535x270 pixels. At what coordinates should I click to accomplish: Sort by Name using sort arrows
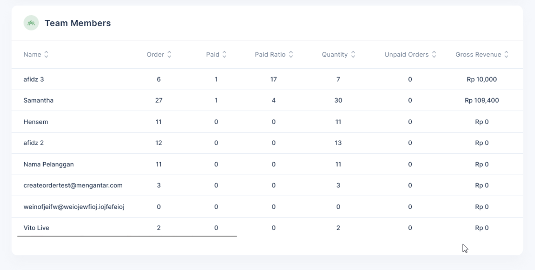tap(46, 54)
